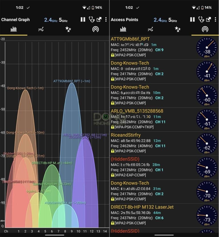The image size is (219, 237).
Task: Open radar tab on Channel Graph screen
Action: (x=96, y=29)
